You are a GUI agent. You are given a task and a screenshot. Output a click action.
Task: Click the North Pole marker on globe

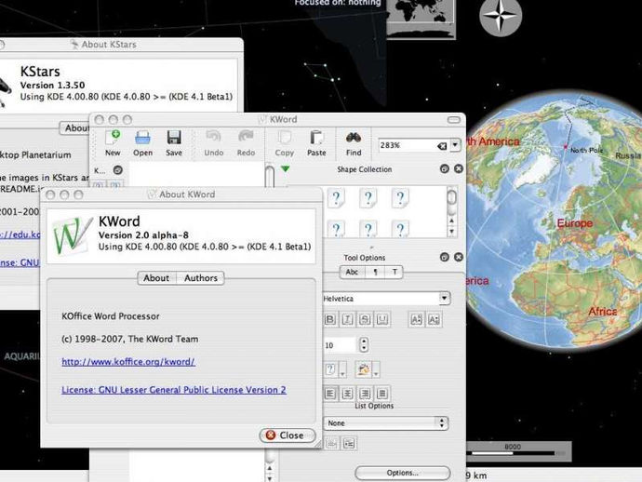pyautogui.click(x=566, y=147)
